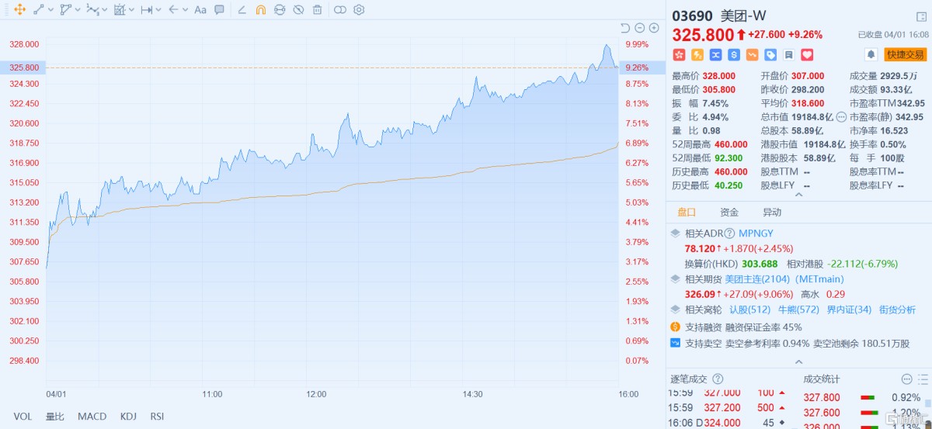Toggle the red heart favorite icon
932x429 pixels.
(807, 54)
